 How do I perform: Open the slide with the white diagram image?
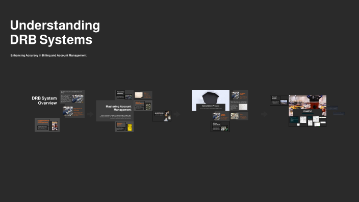[x=239, y=106]
